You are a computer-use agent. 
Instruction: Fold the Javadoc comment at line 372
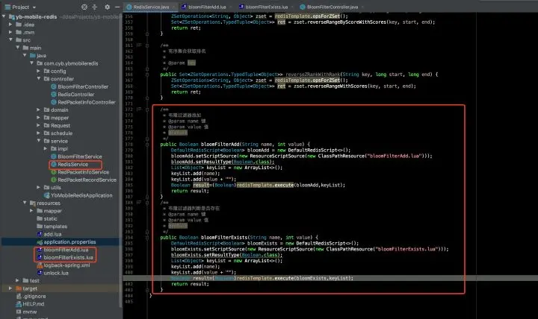coord(147,110)
